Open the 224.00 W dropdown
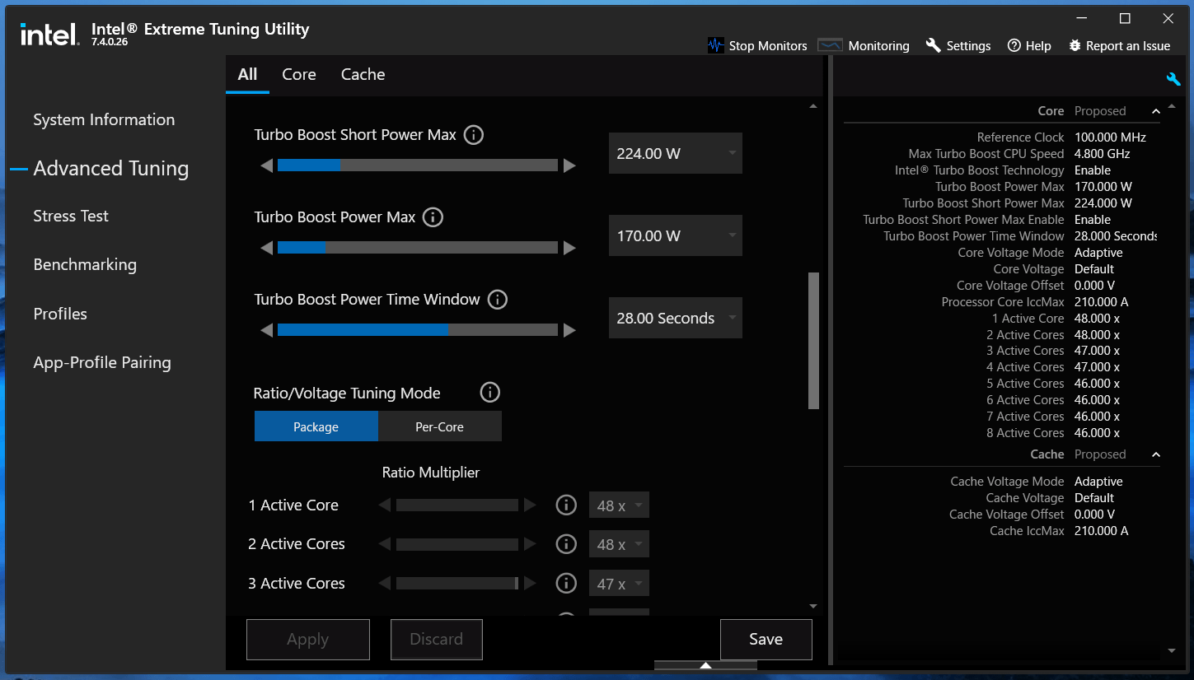Viewport: 1194px width, 680px height. coord(676,153)
